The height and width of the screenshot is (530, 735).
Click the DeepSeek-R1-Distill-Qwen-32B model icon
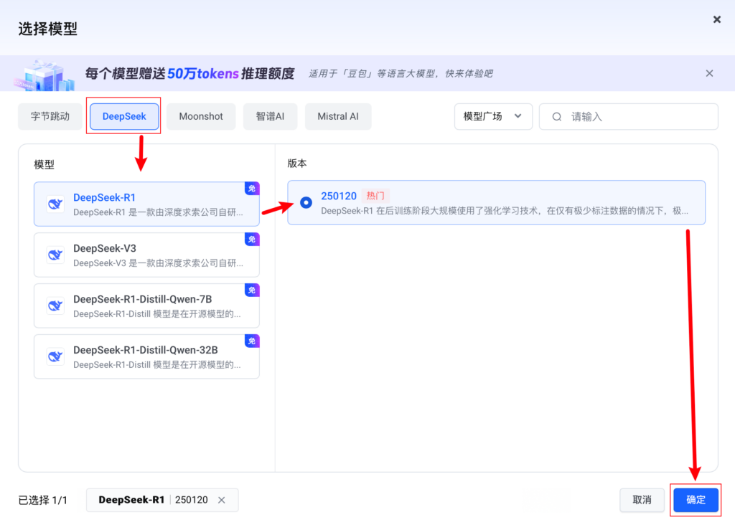(55, 356)
